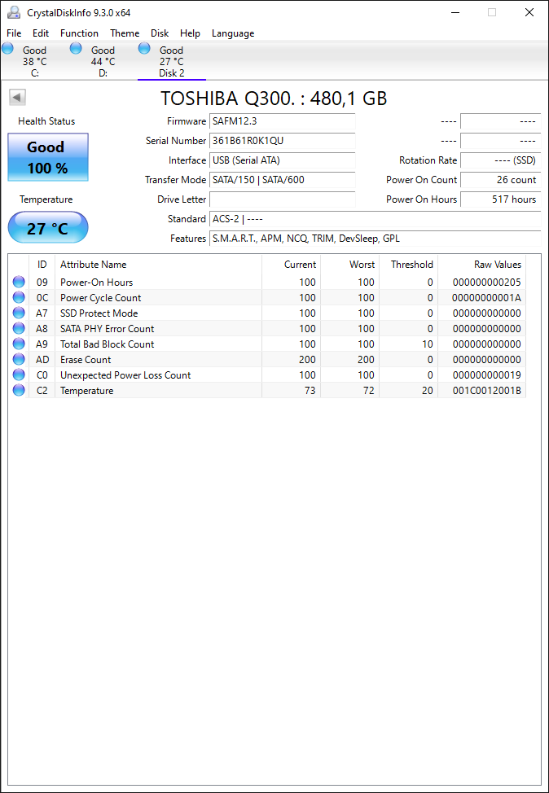Click raw value 001C0012001B
Viewport: 549px width, 793px height.
point(487,391)
